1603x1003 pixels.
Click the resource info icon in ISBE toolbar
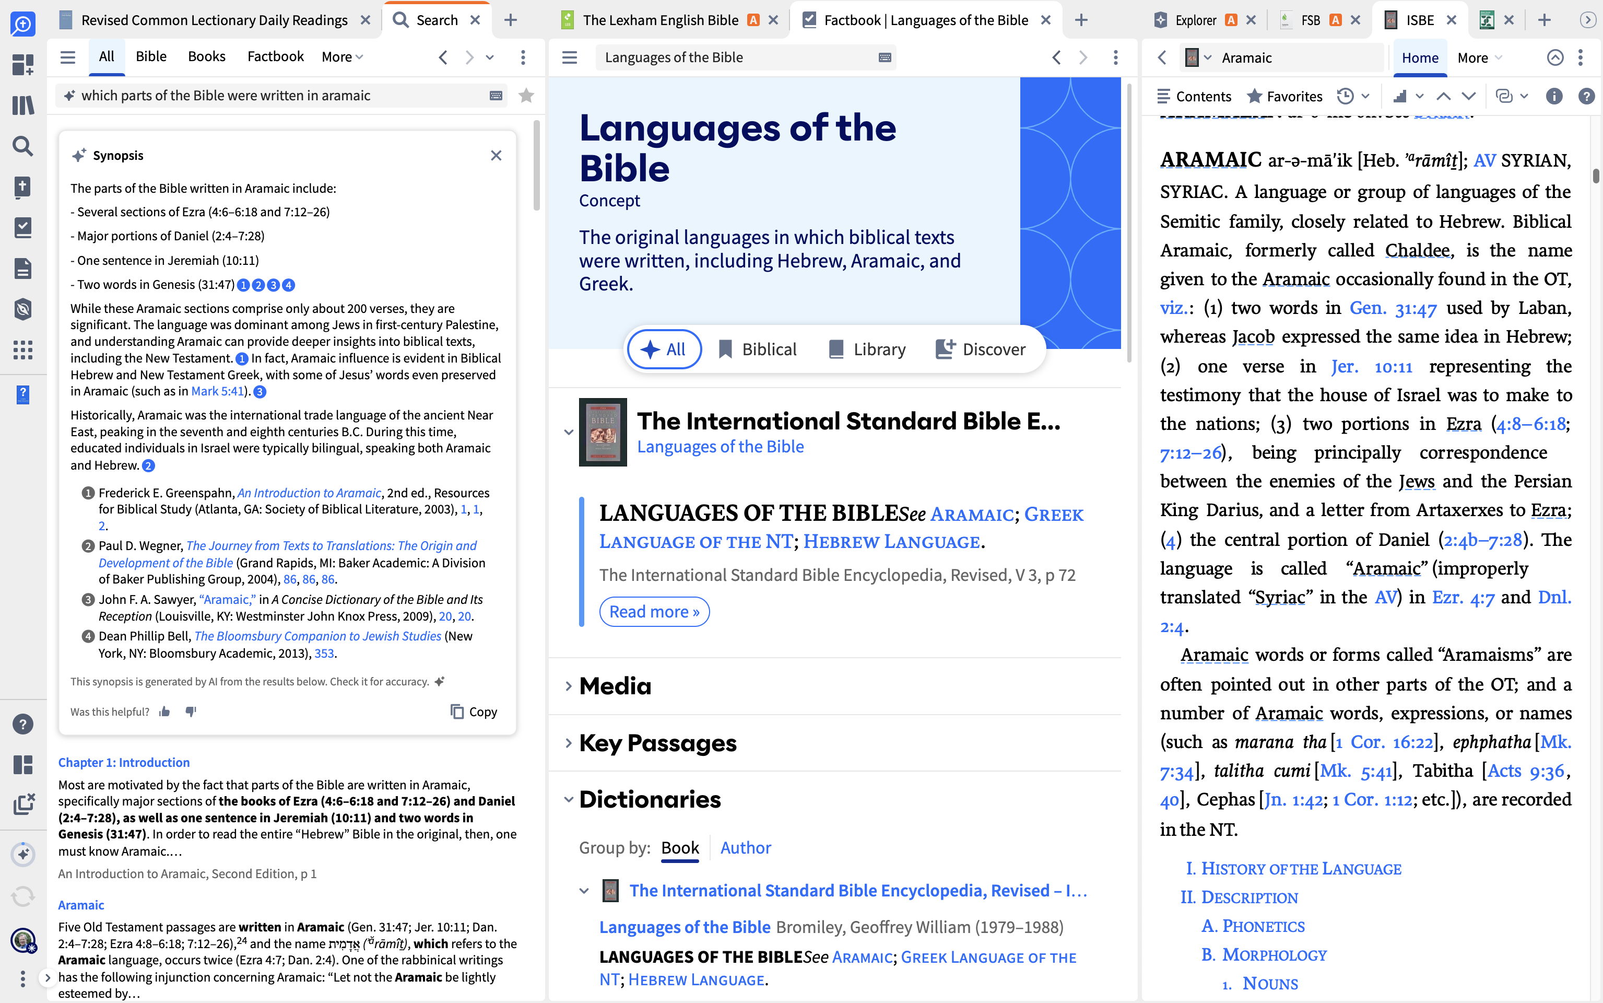[x=1554, y=96]
